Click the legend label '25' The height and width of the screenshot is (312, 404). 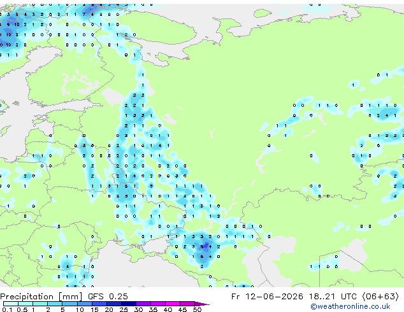point(124,309)
